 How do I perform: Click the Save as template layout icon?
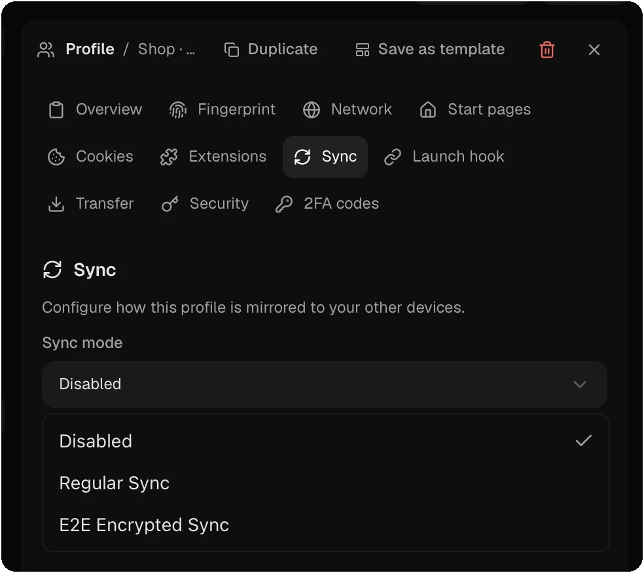(363, 50)
